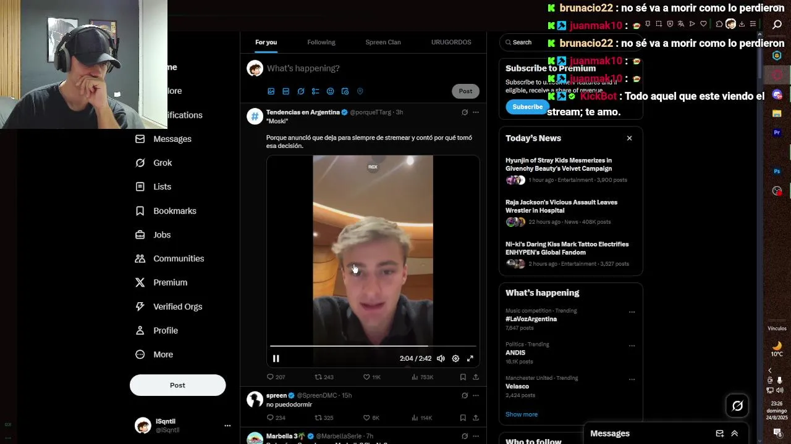The image size is (791, 444).
Task: Click the search magnifier in the right side panel
Action: click(x=777, y=24)
